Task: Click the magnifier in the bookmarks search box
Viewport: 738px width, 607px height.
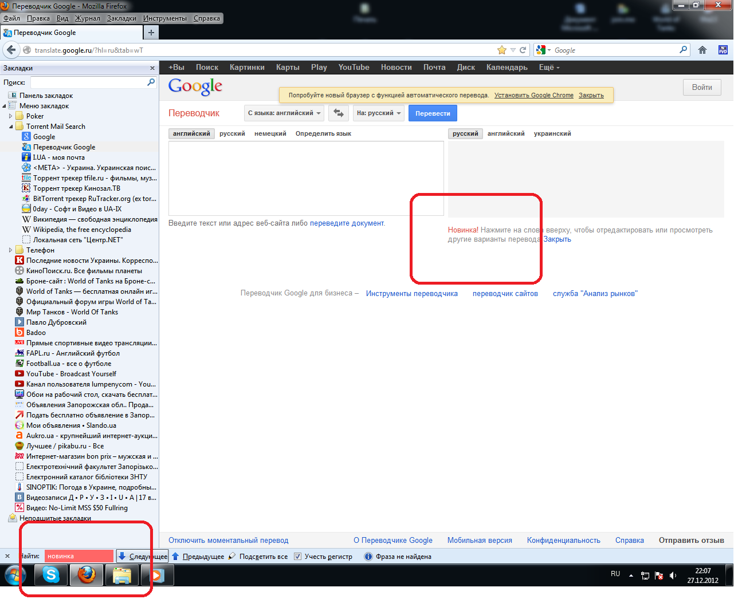Action: (x=151, y=82)
